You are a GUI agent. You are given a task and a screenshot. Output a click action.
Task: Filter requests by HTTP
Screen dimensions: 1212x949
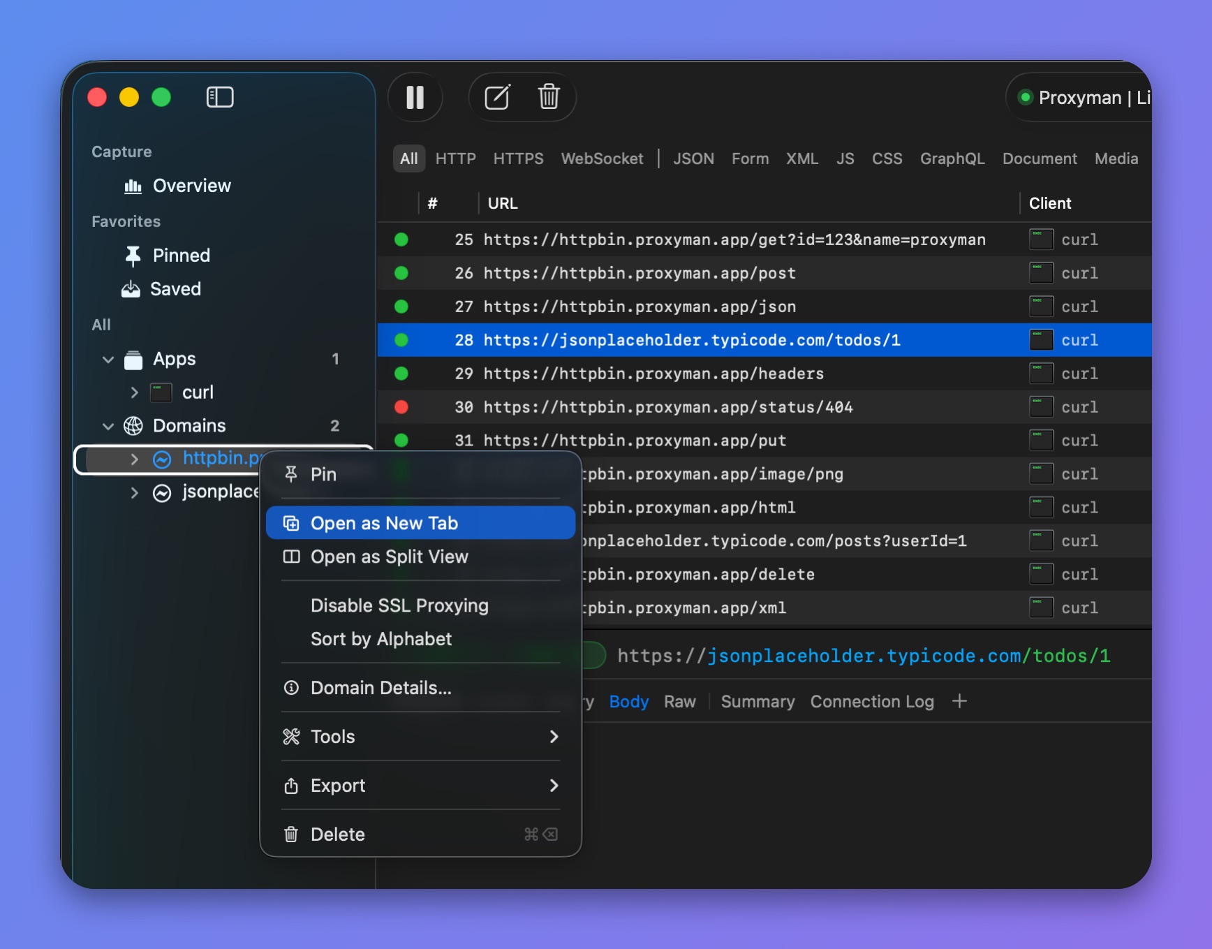click(456, 159)
